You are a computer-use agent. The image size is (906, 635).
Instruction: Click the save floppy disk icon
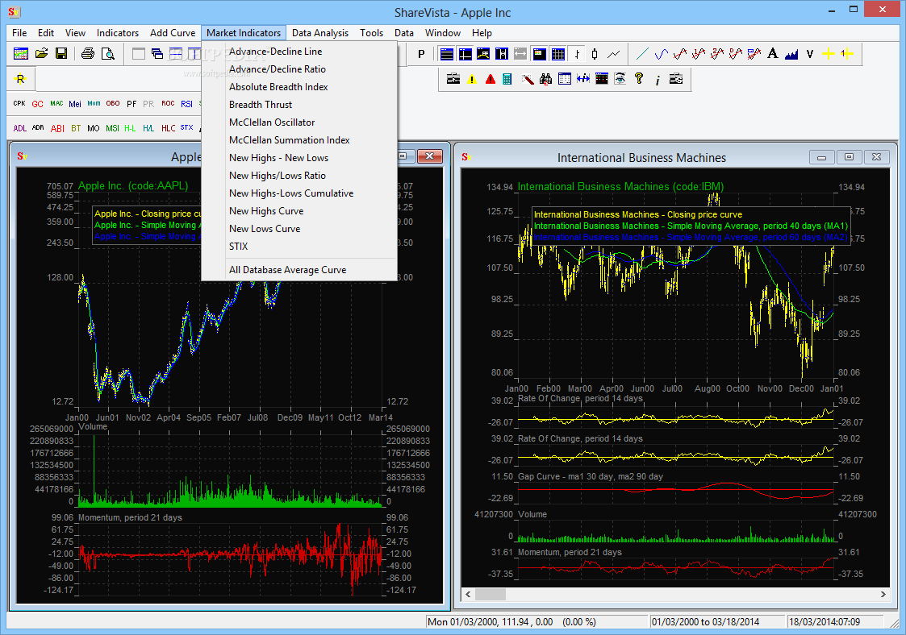(x=61, y=54)
